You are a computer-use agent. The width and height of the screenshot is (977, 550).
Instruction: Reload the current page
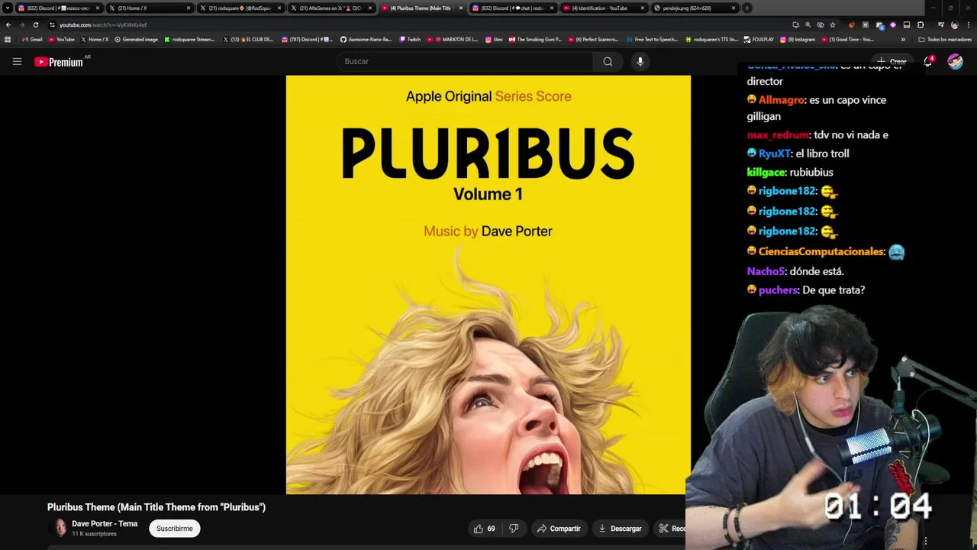35,24
